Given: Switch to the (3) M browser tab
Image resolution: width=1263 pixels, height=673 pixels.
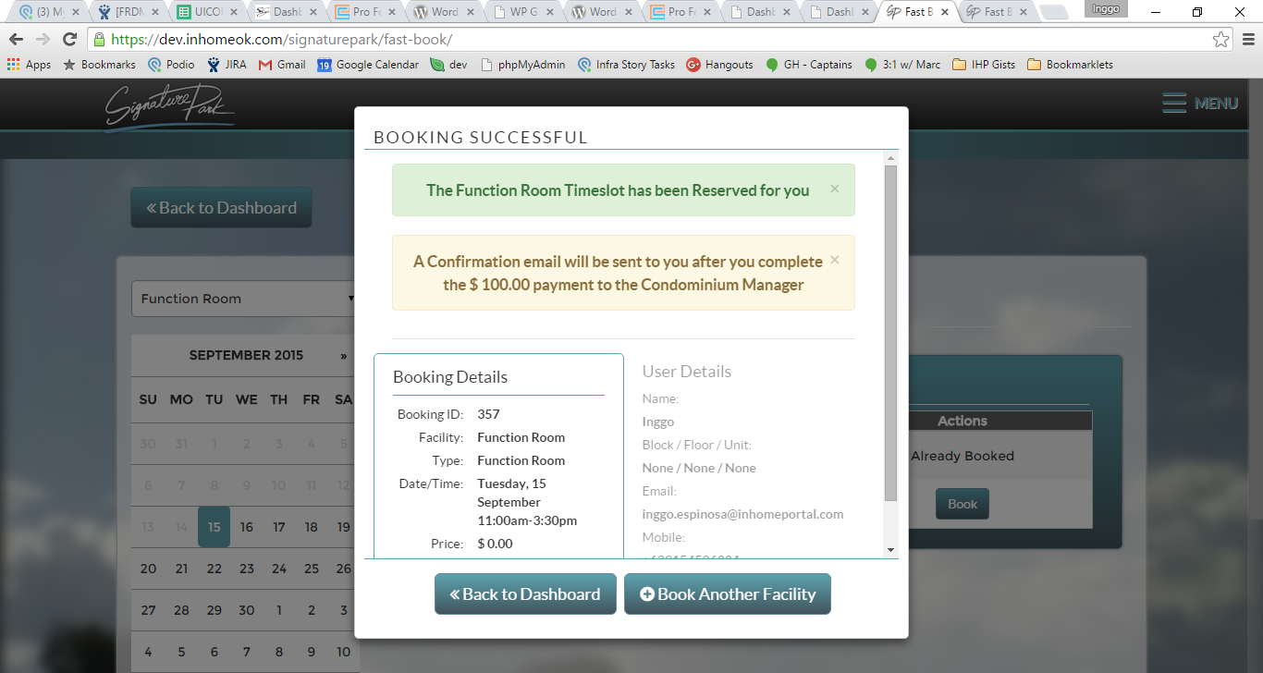Looking at the screenshot, I should coord(51,12).
